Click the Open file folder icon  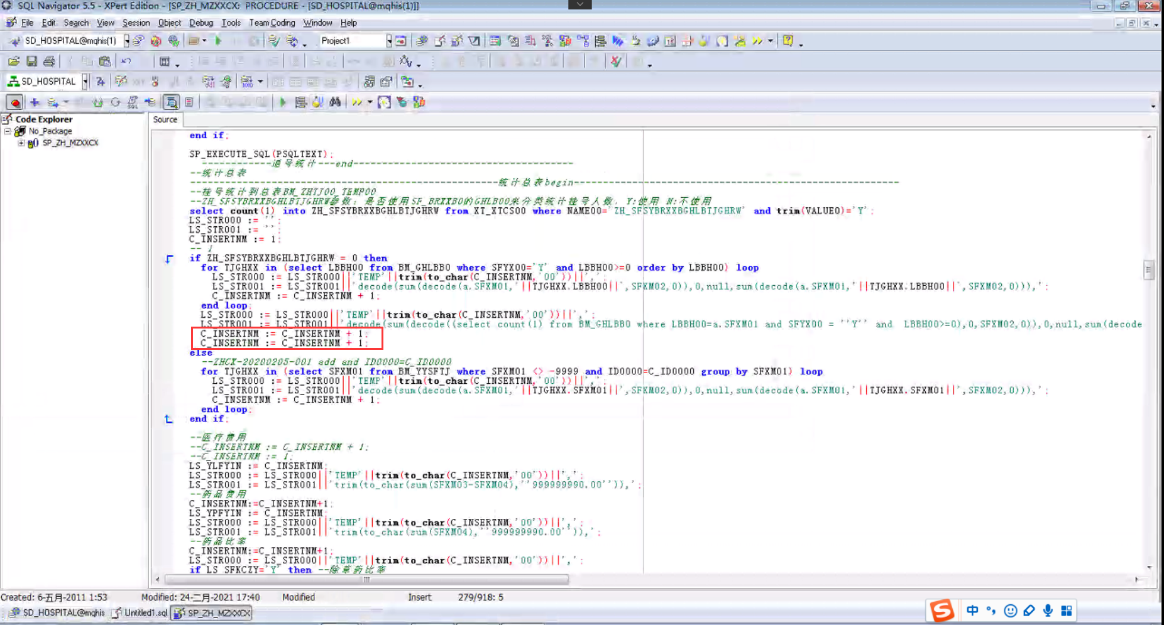(x=14, y=62)
